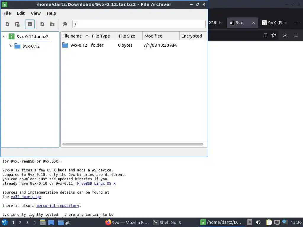Screen dimensions: 303x227
Task: Click the Open archive toolbar icon
Action: click(17, 24)
